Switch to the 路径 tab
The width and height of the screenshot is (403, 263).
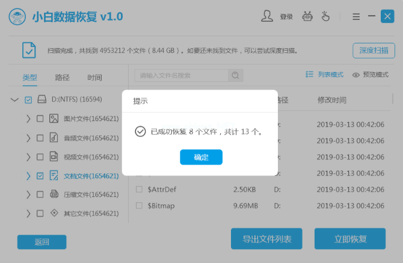(x=62, y=78)
